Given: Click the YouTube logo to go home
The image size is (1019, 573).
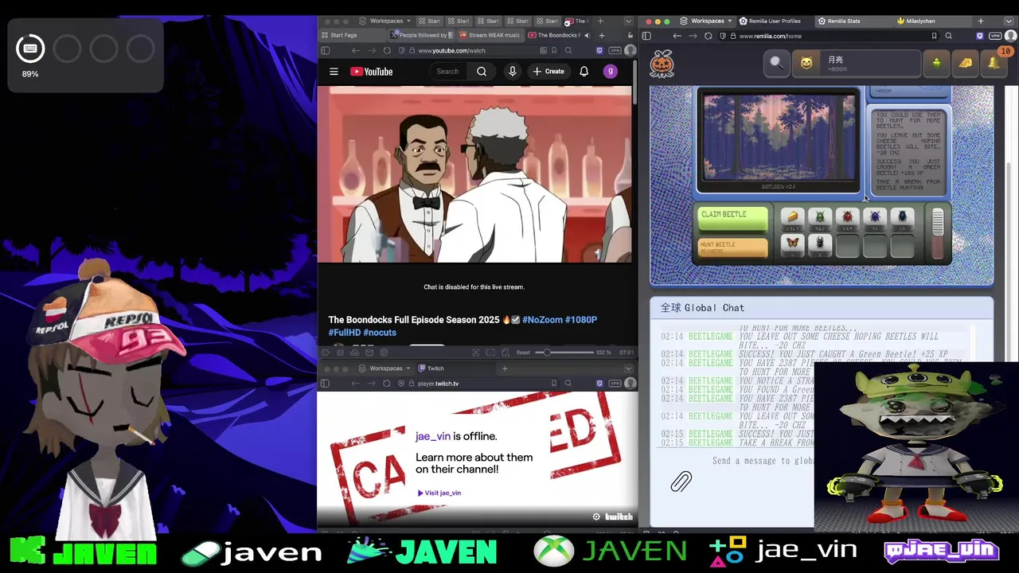Looking at the screenshot, I should pos(372,72).
